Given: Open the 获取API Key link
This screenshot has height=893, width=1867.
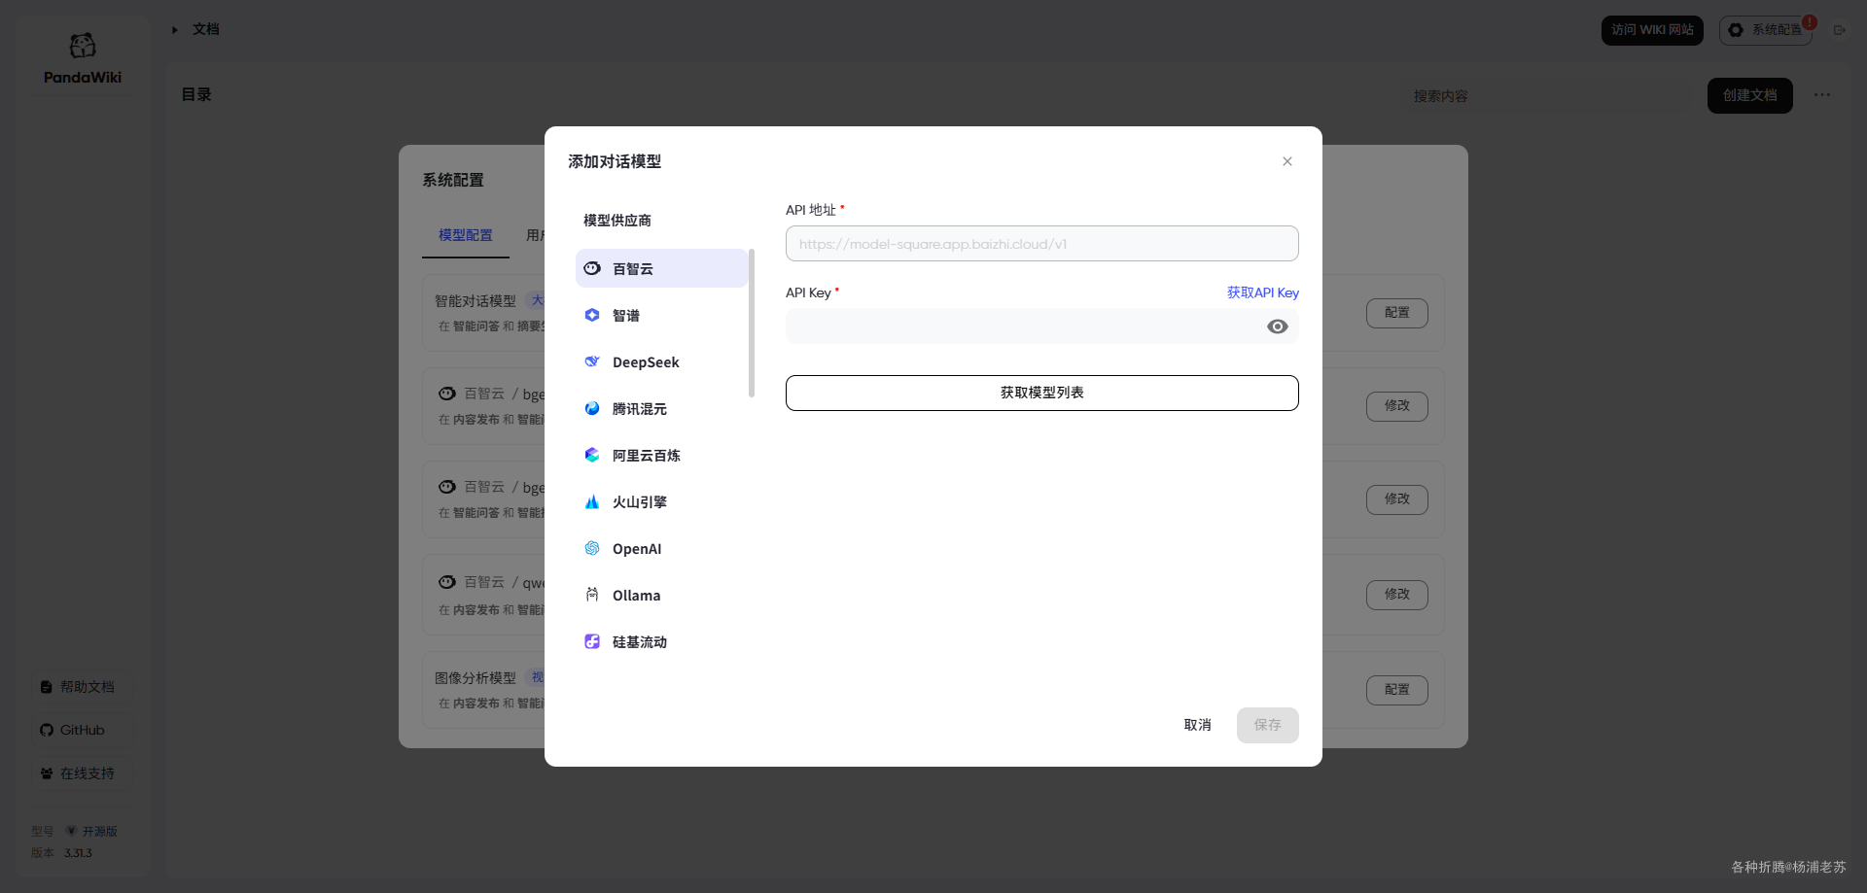Looking at the screenshot, I should (x=1262, y=292).
